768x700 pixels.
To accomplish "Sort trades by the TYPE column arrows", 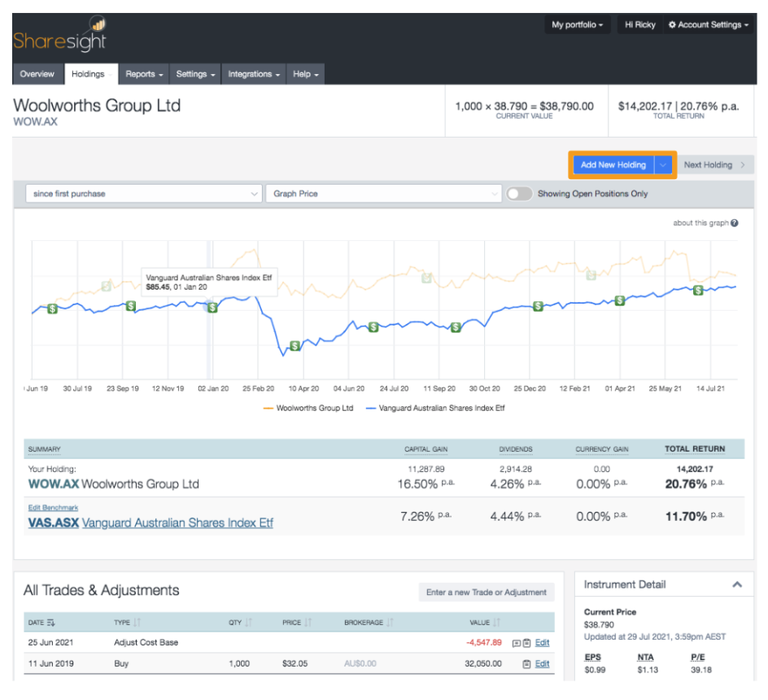I will [137, 623].
